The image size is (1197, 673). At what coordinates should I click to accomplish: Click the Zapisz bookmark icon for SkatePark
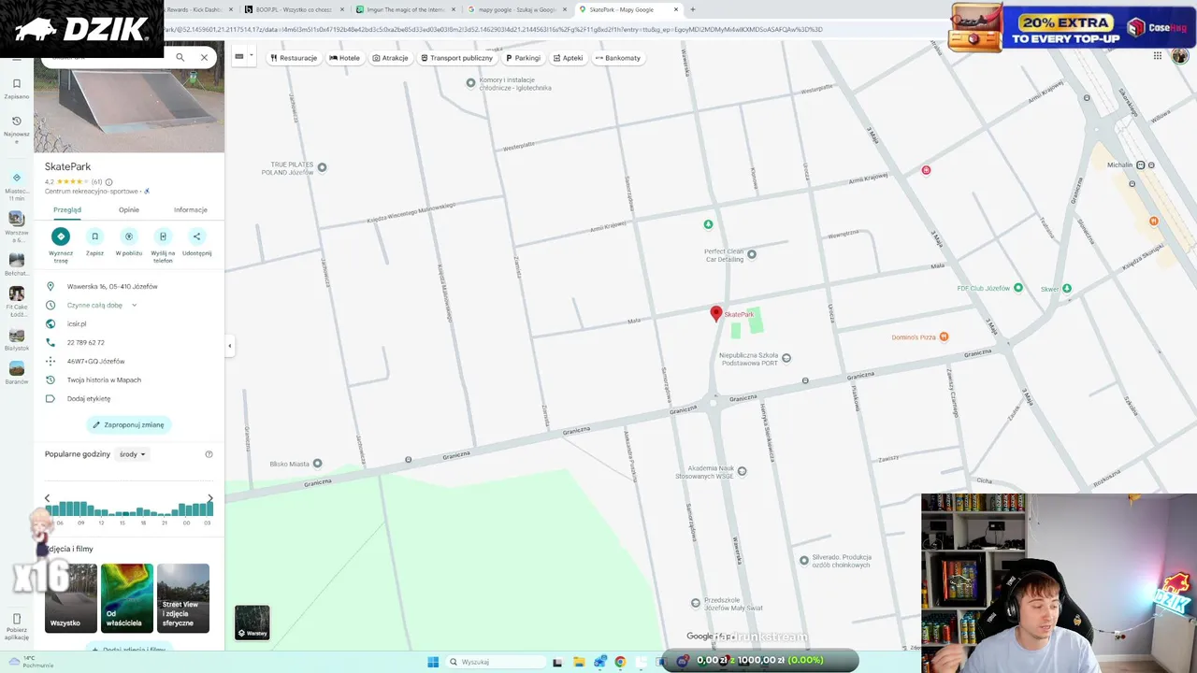click(x=94, y=236)
